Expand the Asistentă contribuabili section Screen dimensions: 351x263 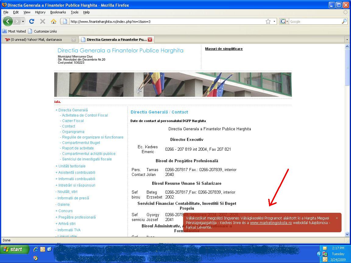(x=75, y=173)
